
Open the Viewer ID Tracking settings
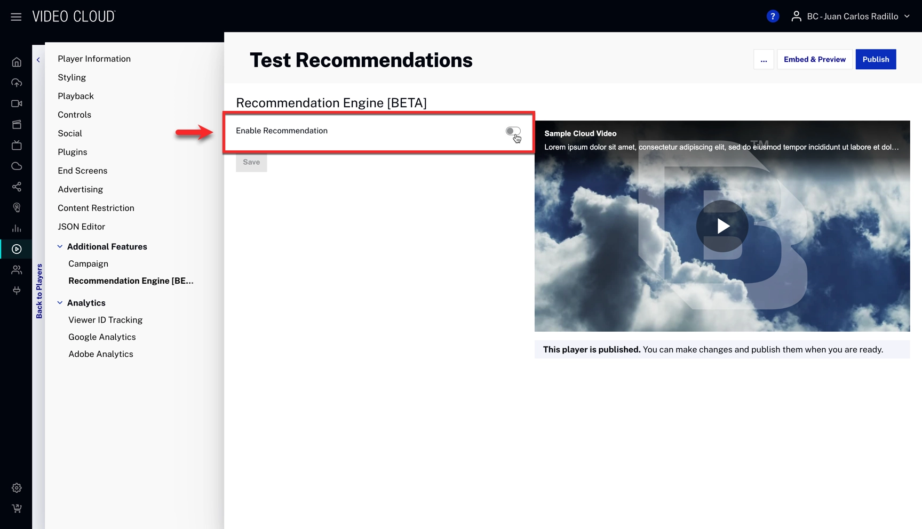click(x=105, y=320)
